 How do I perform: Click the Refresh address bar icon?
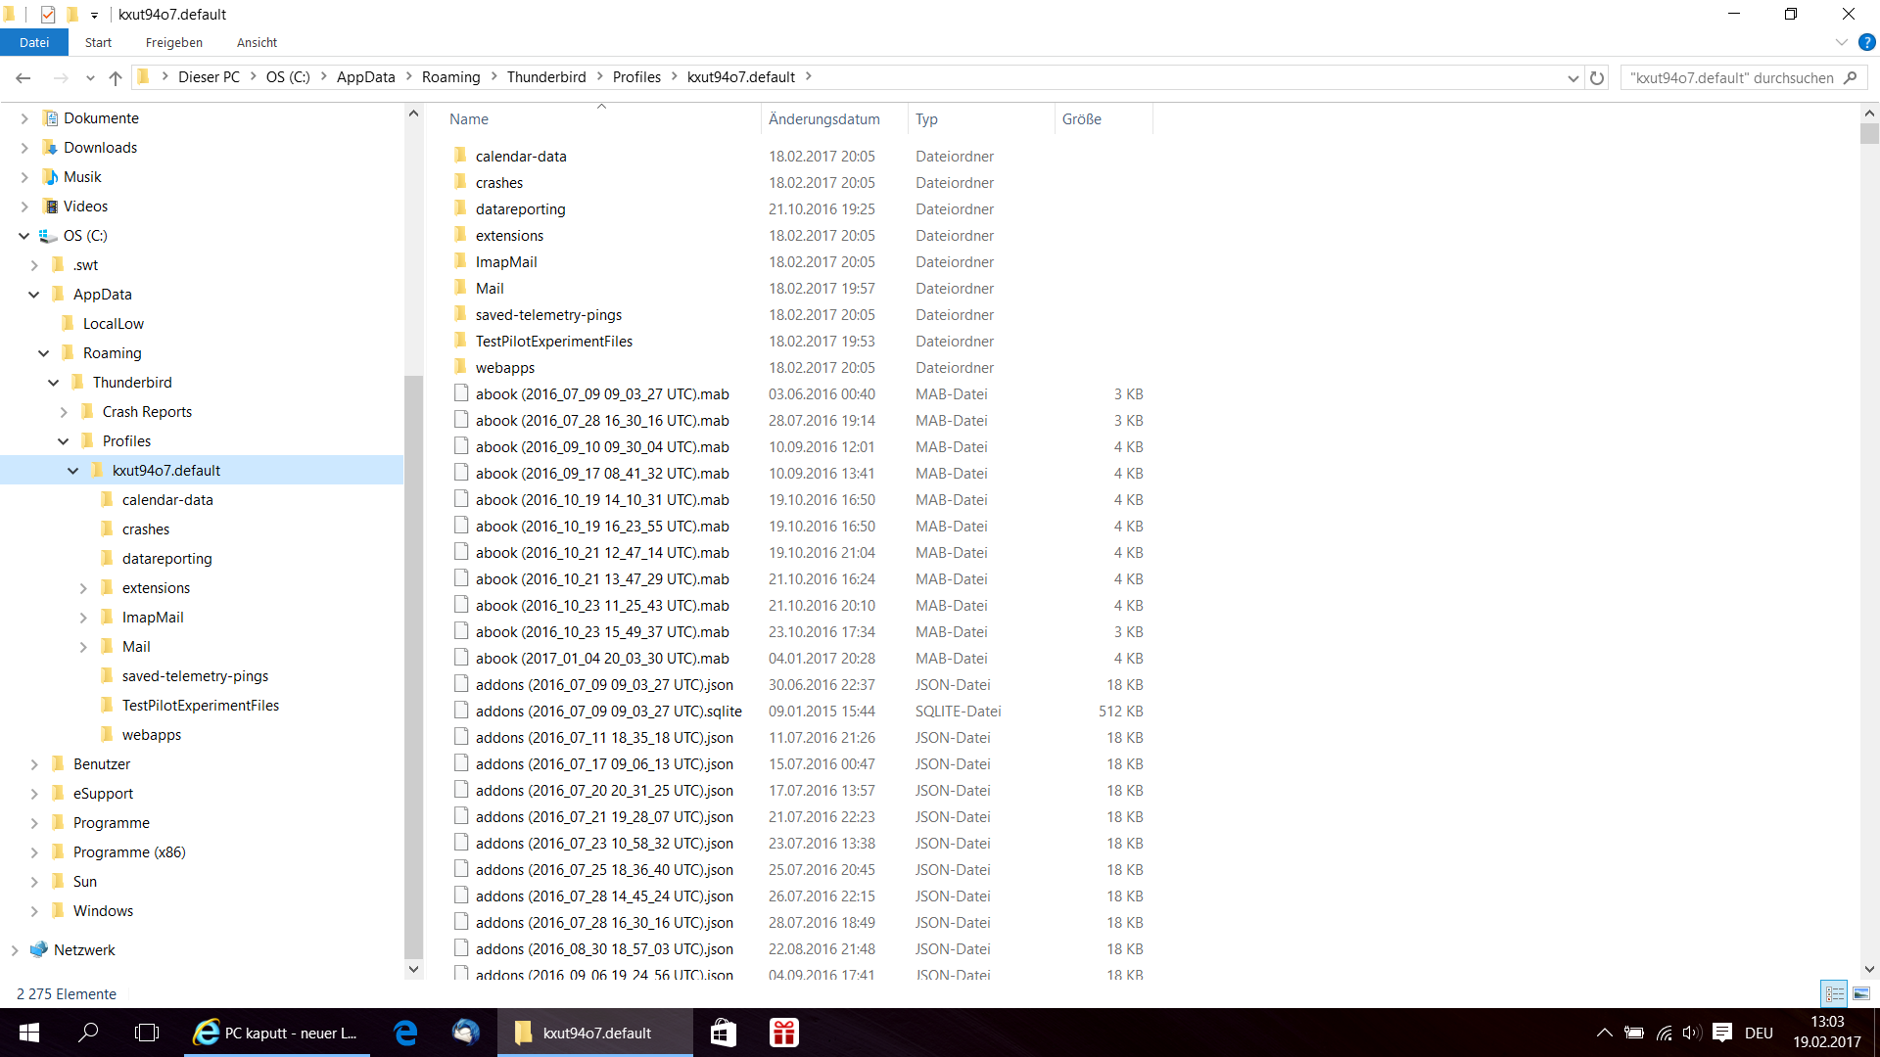point(1597,78)
